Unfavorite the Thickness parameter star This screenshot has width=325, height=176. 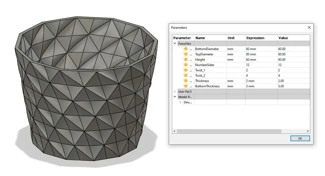[x=186, y=81]
